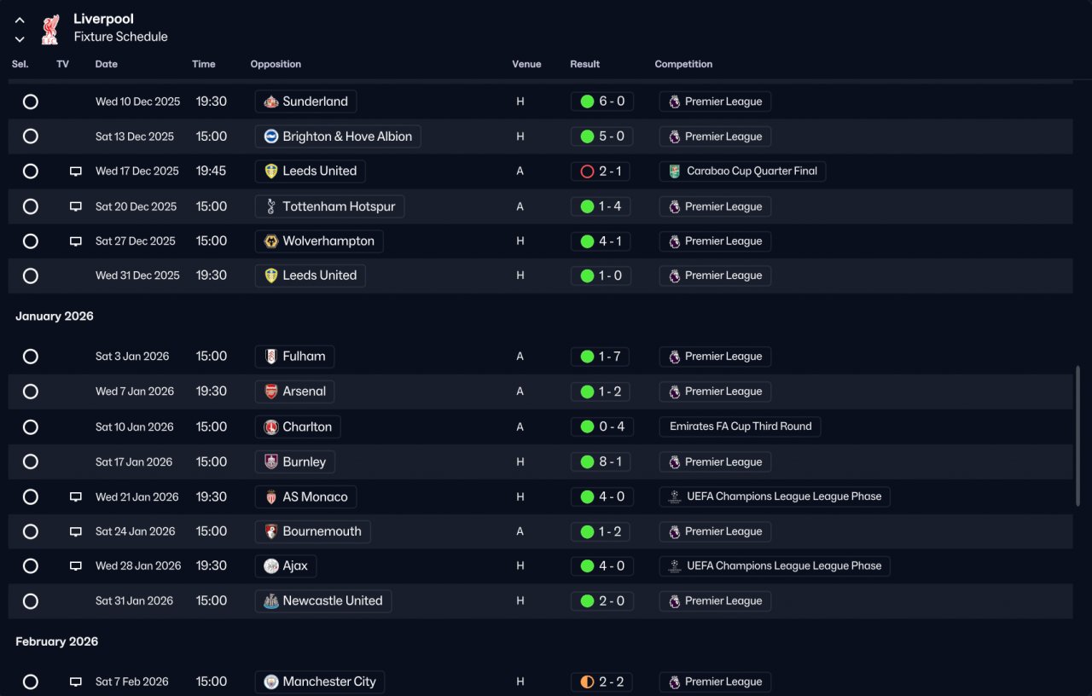
Task: Sort by the Competition column header
Action: 683,64
